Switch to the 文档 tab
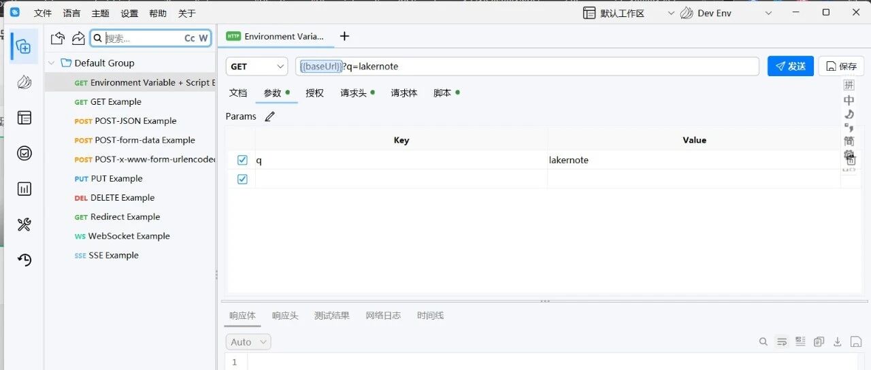This screenshot has width=871, height=370. coord(238,92)
